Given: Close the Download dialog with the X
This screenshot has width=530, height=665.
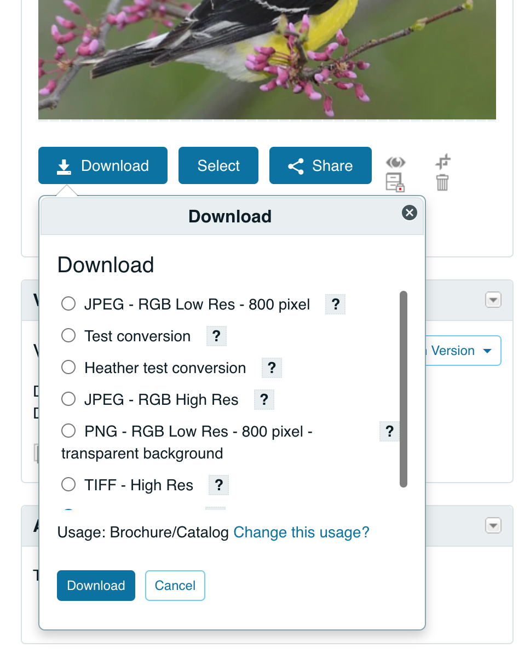Looking at the screenshot, I should point(410,213).
